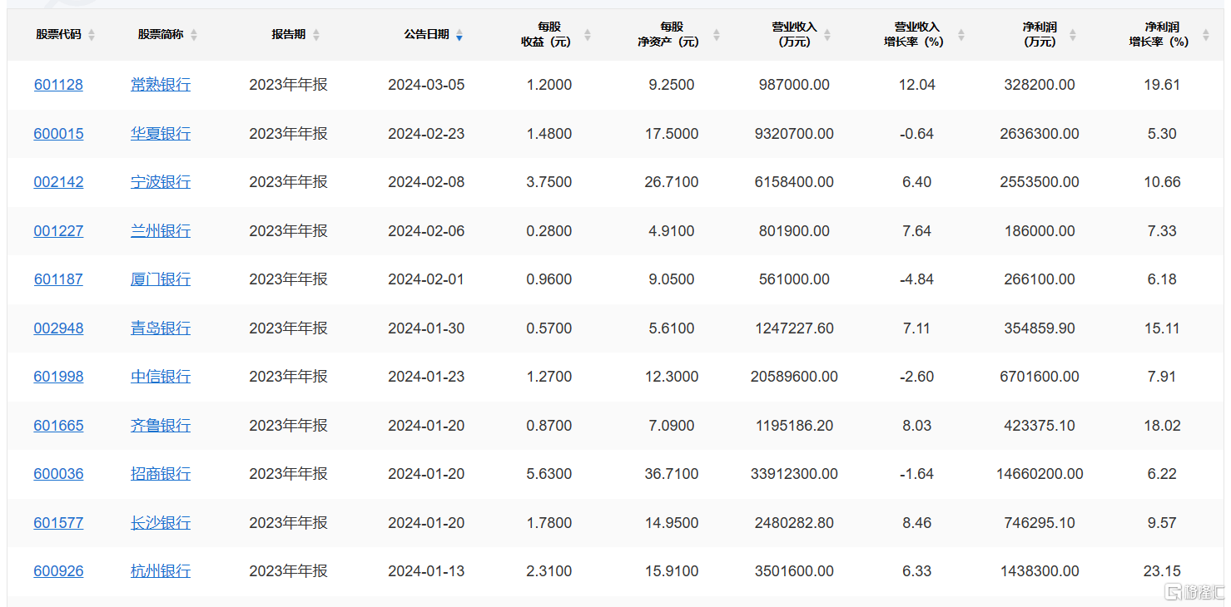Sort by 每股收益 column arrows

588,35
